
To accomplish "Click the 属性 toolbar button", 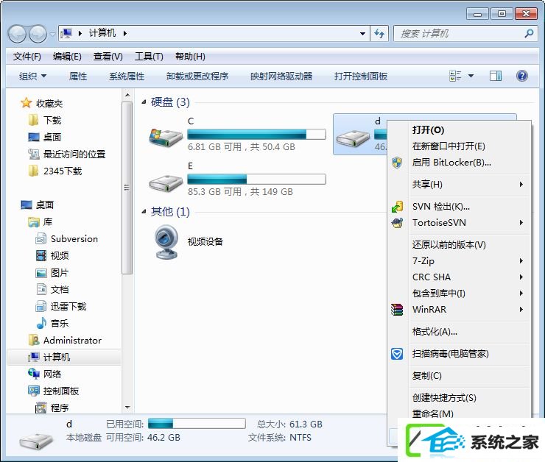I will (78, 76).
